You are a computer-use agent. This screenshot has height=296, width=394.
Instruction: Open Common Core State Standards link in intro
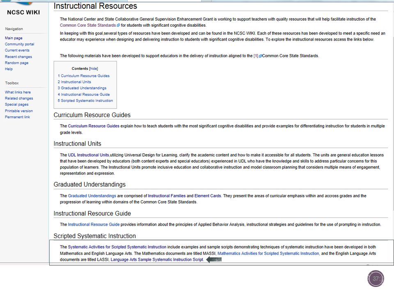(x=88, y=25)
